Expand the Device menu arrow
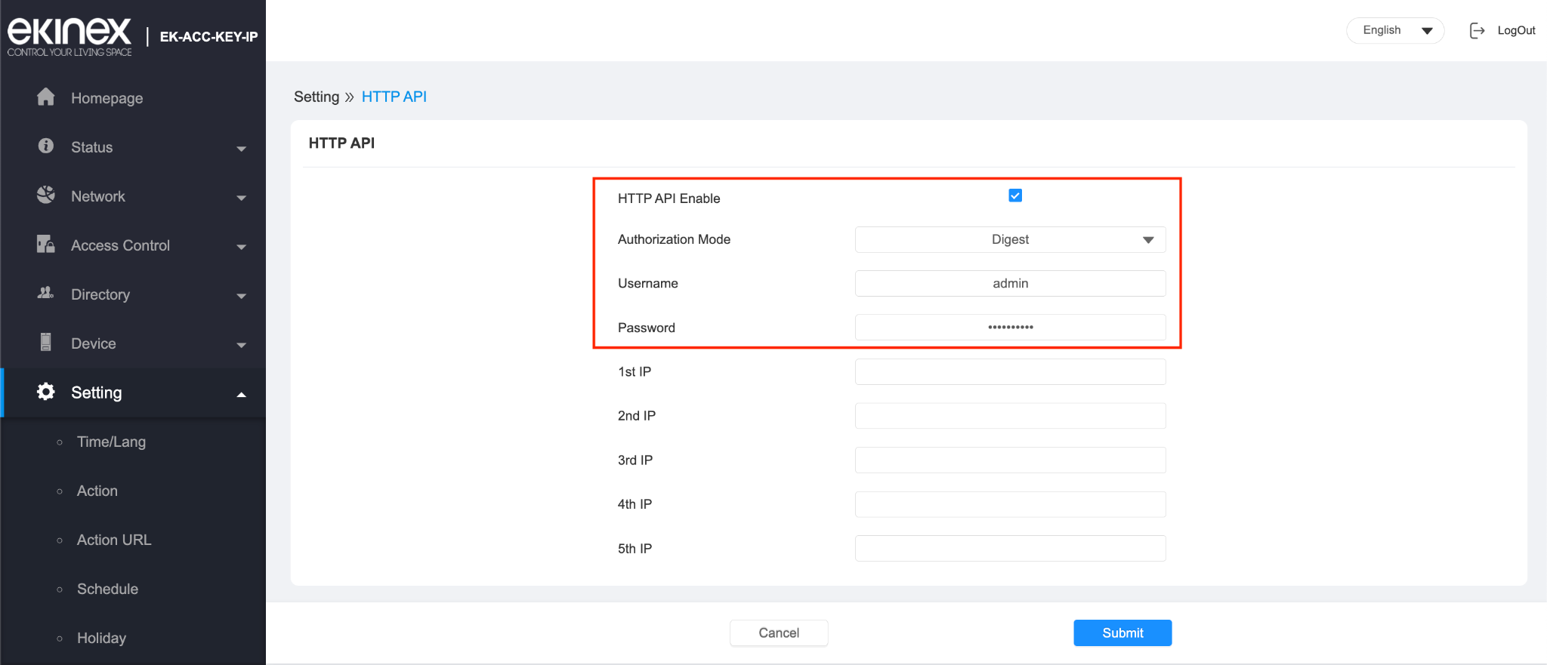 242,345
